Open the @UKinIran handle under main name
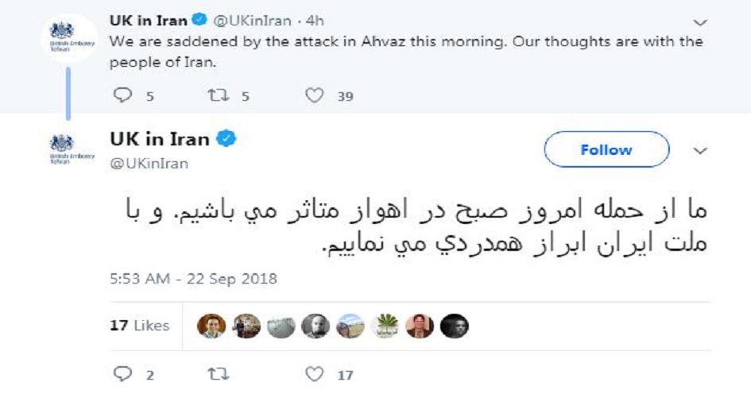Image resolution: width=751 pixels, height=417 pixels. click(x=149, y=164)
